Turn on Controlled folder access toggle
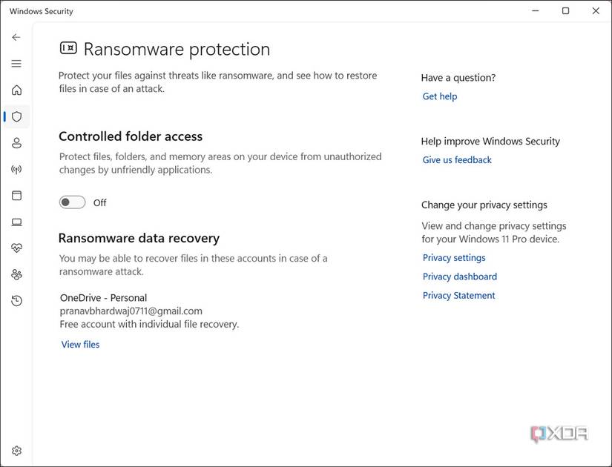 click(73, 202)
